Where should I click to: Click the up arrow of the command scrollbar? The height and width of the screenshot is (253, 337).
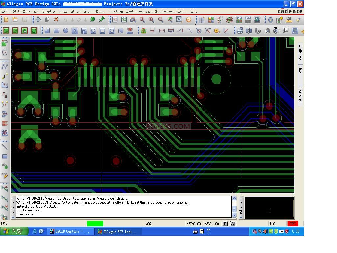pyautogui.click(x=234, y=198)
